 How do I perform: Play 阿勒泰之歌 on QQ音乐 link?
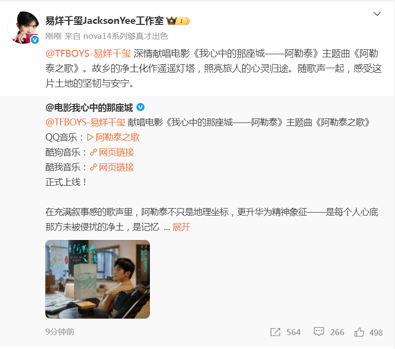click(x=114, y=137)
